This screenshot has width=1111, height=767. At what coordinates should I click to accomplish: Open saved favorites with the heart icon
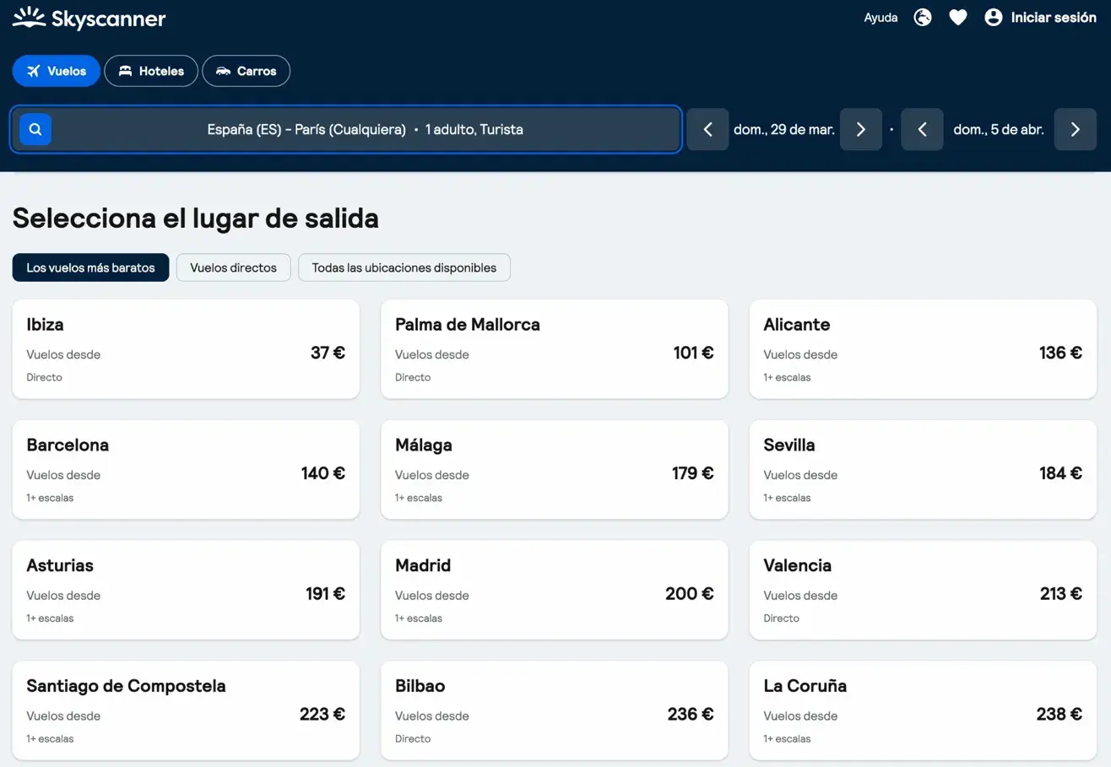pos(957,17)
